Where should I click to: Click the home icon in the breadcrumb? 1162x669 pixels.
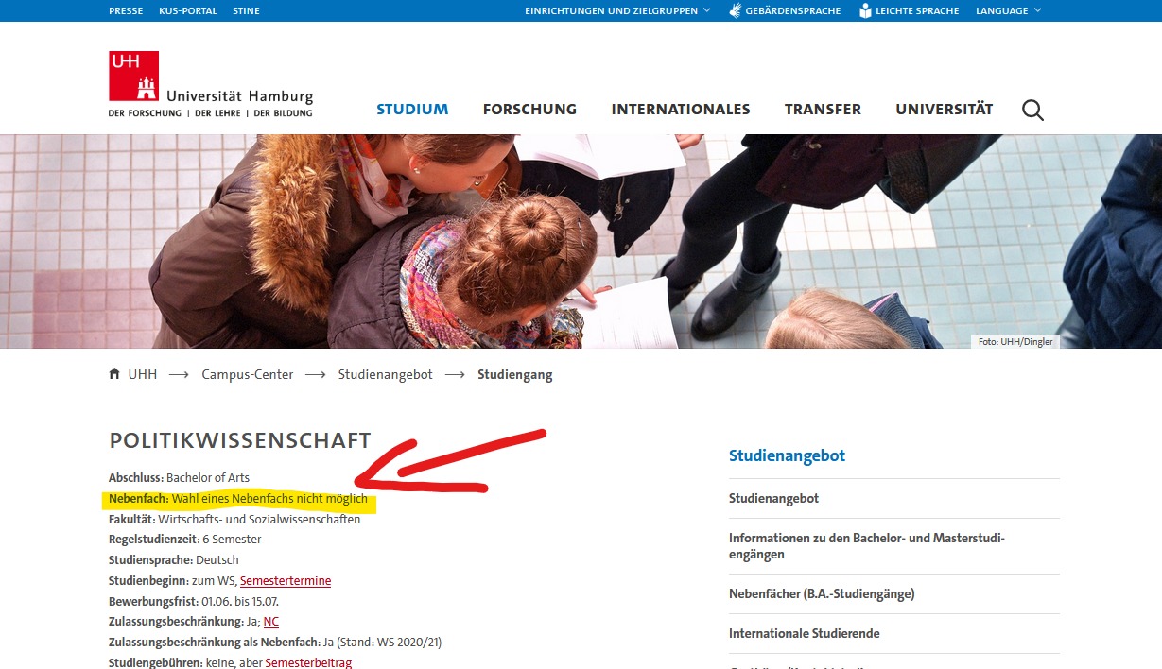113,373
